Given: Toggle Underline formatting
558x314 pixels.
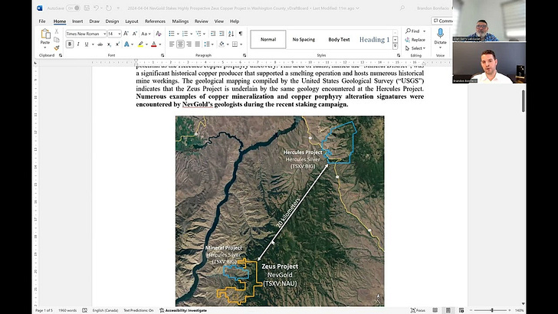Looking at the screenshot, I should point(87,44).
